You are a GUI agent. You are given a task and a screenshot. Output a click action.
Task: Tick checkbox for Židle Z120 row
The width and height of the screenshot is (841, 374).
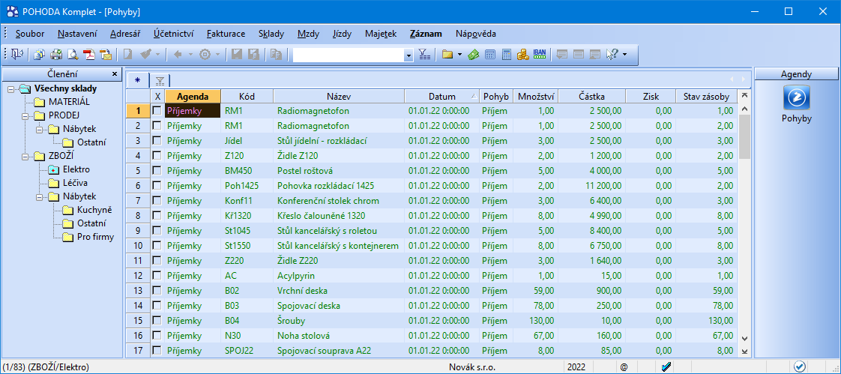(157, 156)
